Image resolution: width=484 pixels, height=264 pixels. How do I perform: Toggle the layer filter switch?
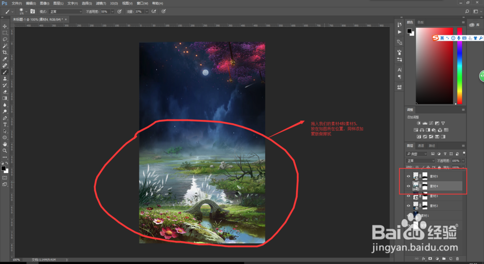[x=464, y=153]
